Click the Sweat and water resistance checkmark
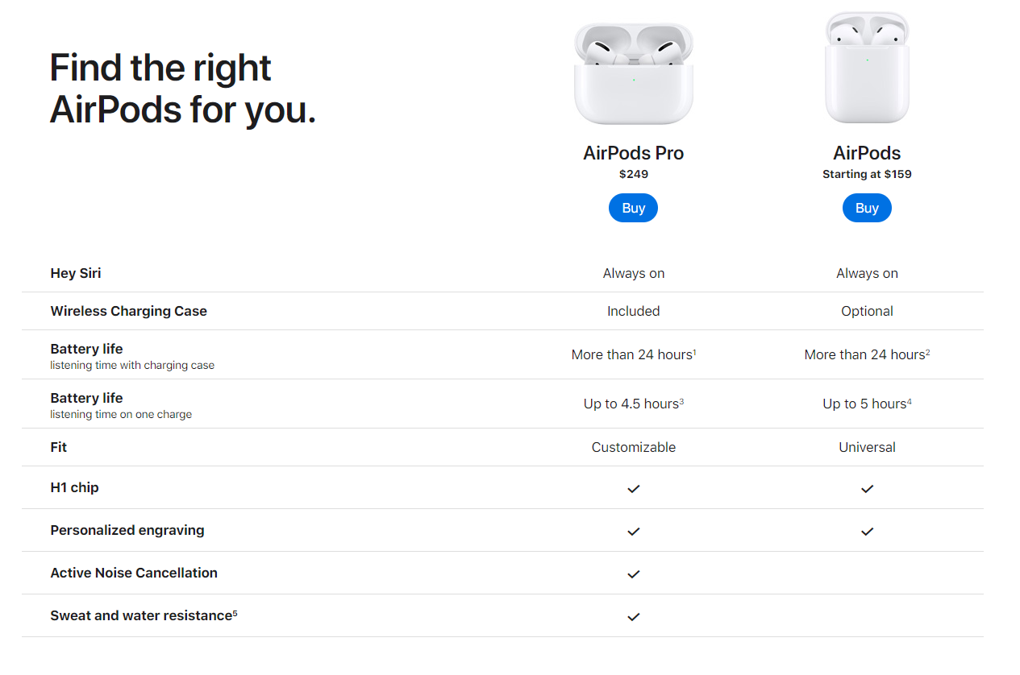Viewport: 1020px width, 675px height. point(634,616)
